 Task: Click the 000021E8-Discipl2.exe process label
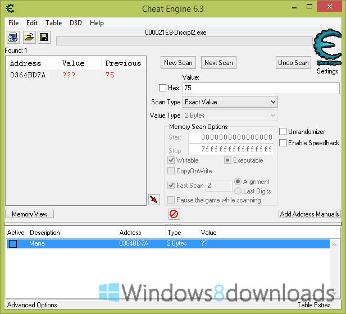tap(176, 33)
